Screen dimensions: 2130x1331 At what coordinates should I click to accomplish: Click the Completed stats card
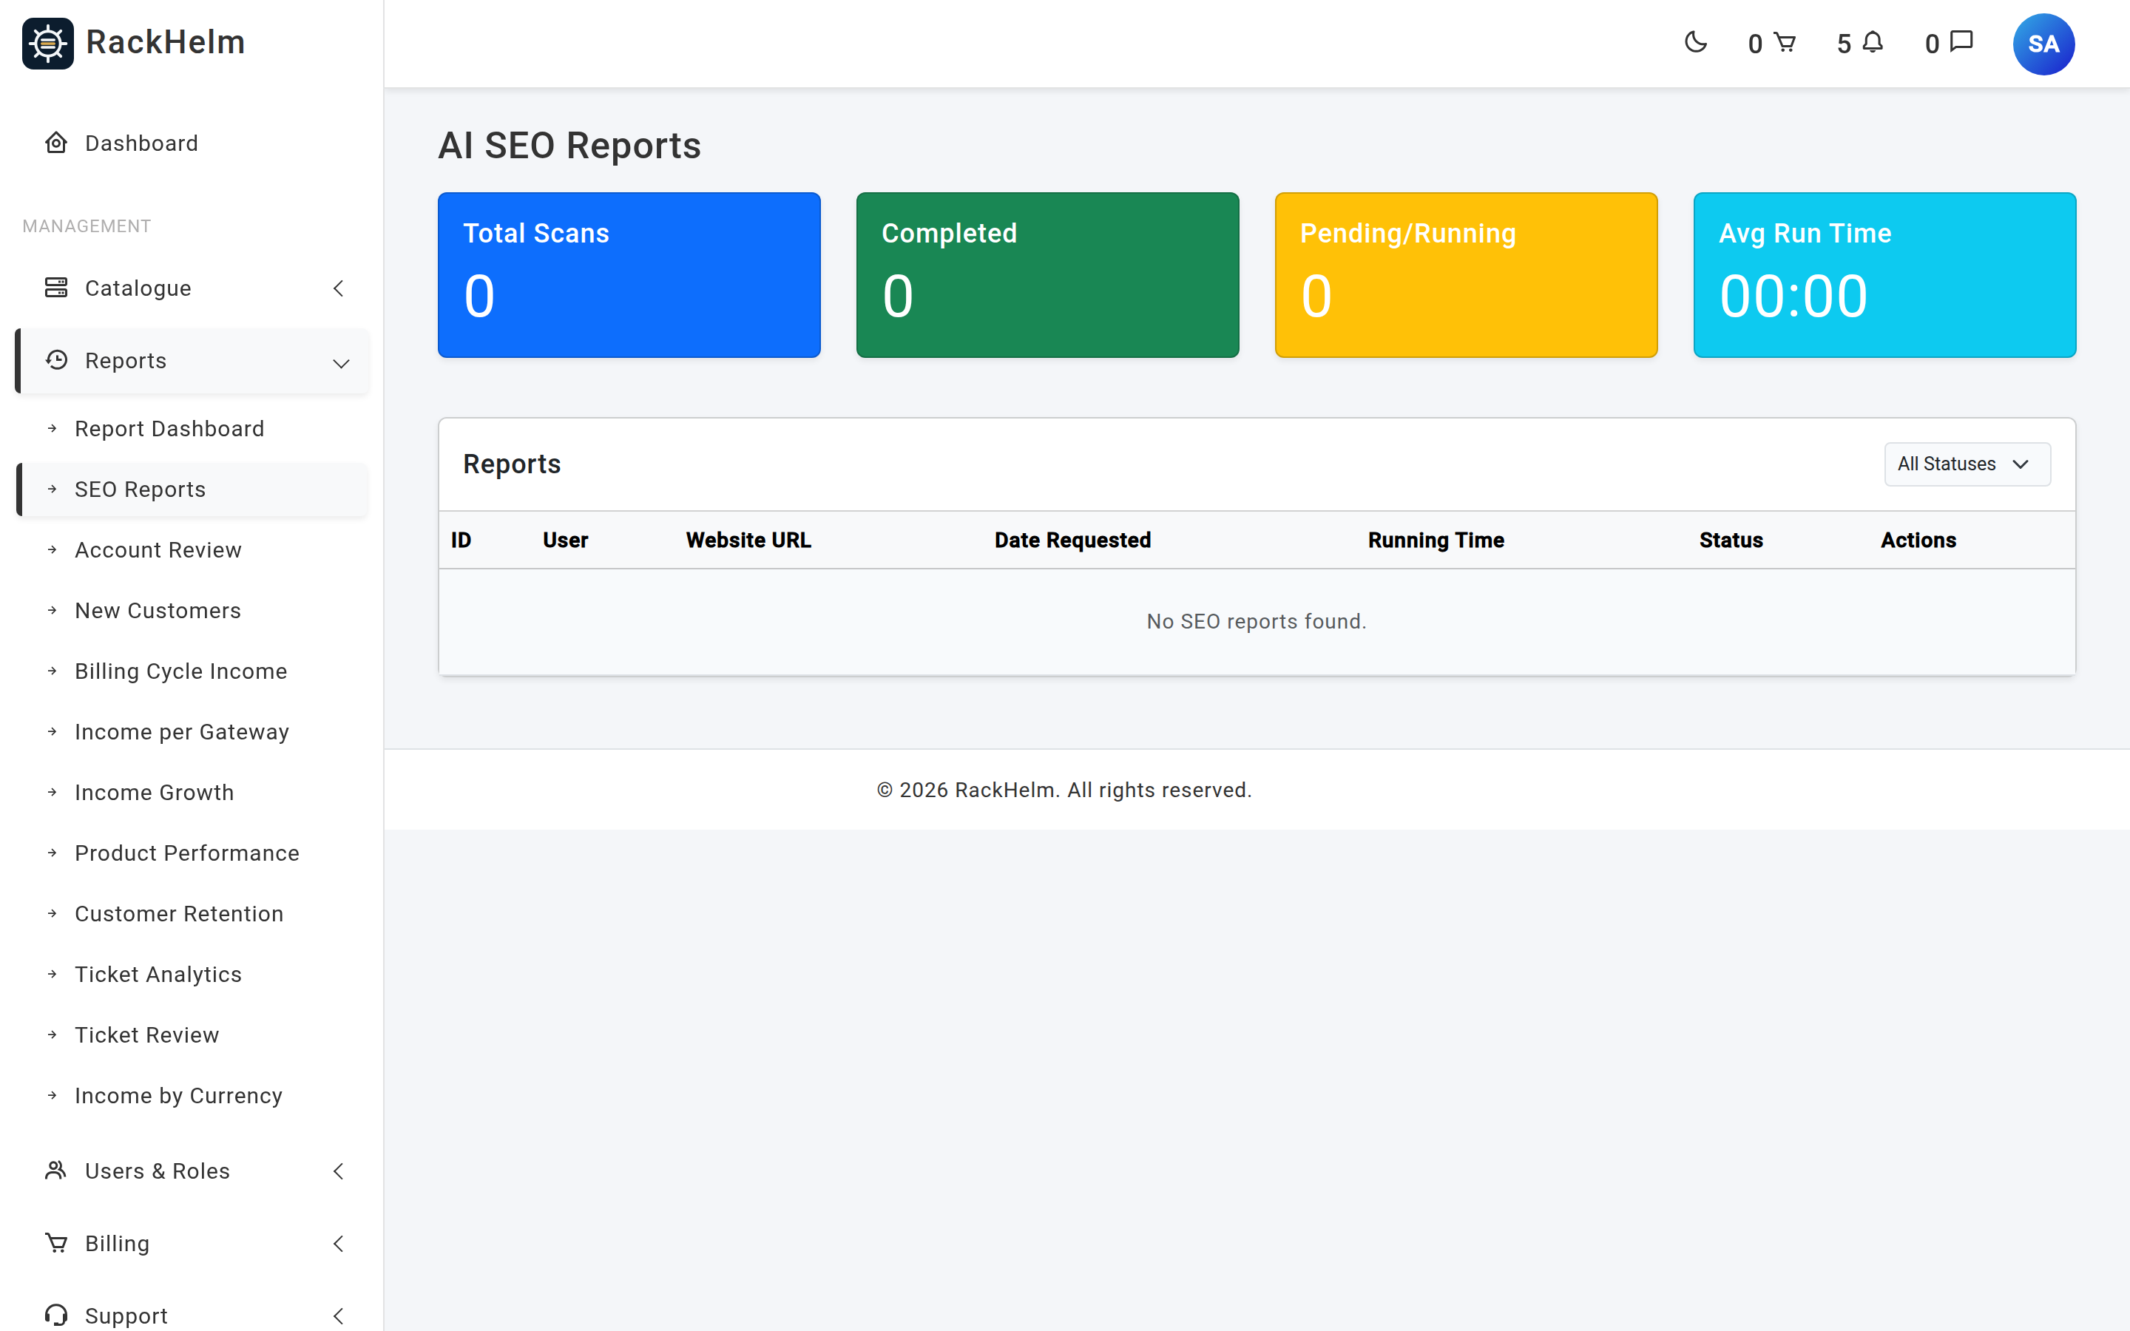coord(1047,274)
